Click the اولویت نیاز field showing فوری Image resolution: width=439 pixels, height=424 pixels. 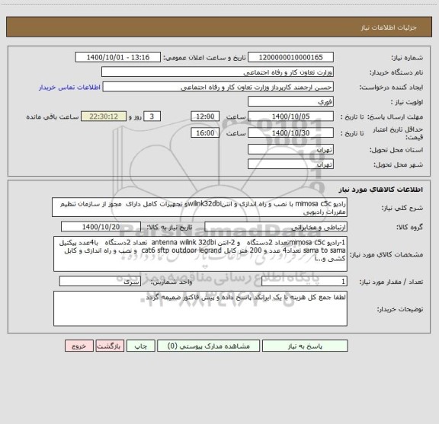pyautogui.click(x=290, y=101)
